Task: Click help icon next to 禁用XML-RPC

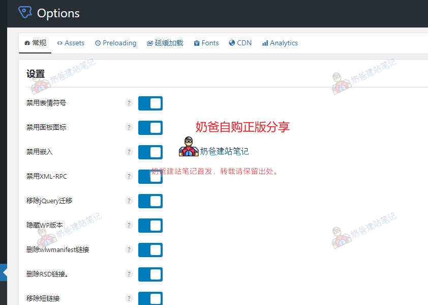Action: click(x=129, y=176)
